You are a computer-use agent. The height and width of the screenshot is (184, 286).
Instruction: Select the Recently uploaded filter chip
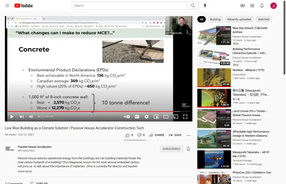(239, 19)
